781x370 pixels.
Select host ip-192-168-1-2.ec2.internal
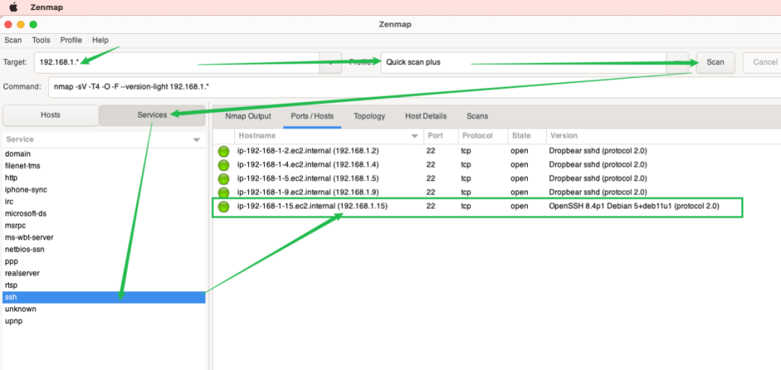(308, 151)
